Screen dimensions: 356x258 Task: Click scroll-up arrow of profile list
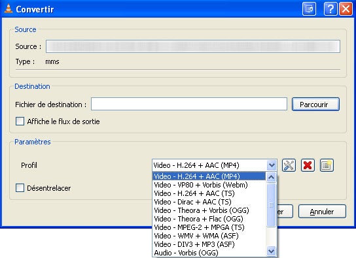pos(272,177)
